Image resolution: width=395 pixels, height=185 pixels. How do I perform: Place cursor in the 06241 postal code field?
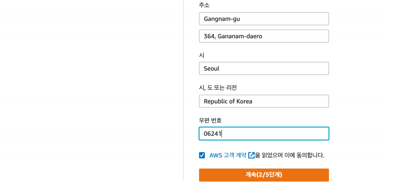coord(264,134)
